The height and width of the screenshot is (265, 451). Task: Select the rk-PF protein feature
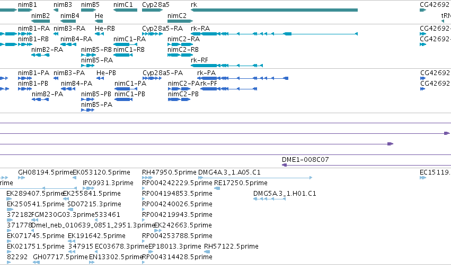tap(228, 89)
